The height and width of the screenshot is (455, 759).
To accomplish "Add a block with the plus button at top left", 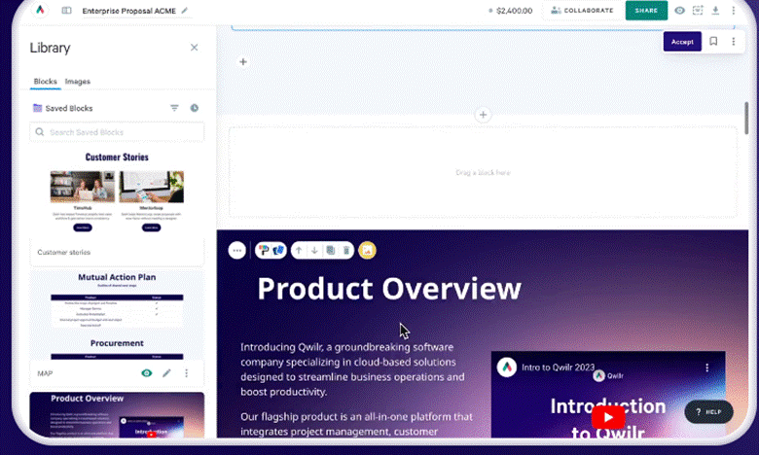I will (243, 62).
